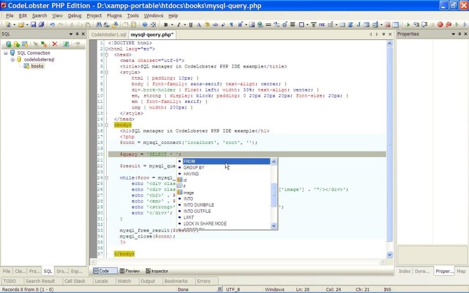
Task: Open the Open-file dropdown arrow
Action: pyautogui.click(x=27, y=25)
